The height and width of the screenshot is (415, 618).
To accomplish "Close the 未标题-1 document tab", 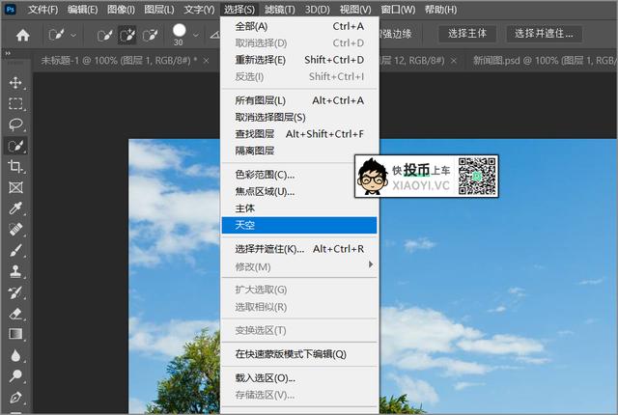I will coord(206,61).
